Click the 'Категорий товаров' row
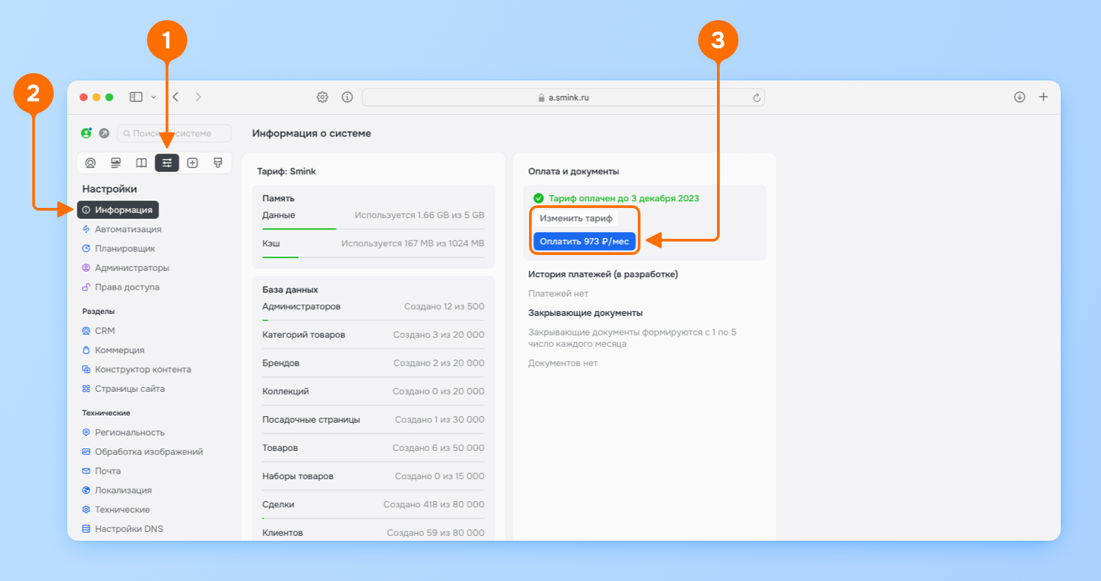The image size is (1101, 581). click(373, 335)
